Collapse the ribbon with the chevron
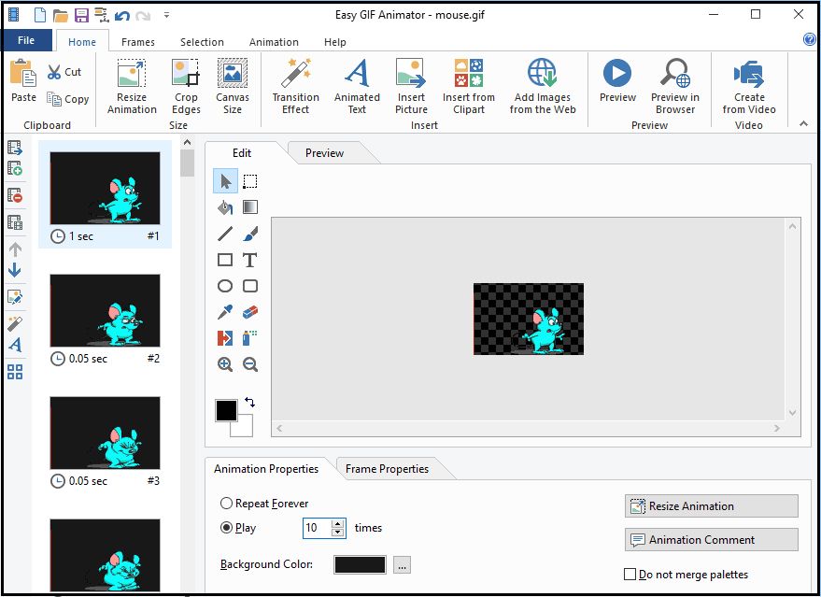This screenshot has width=821, height=597. (x=803, y=123)
